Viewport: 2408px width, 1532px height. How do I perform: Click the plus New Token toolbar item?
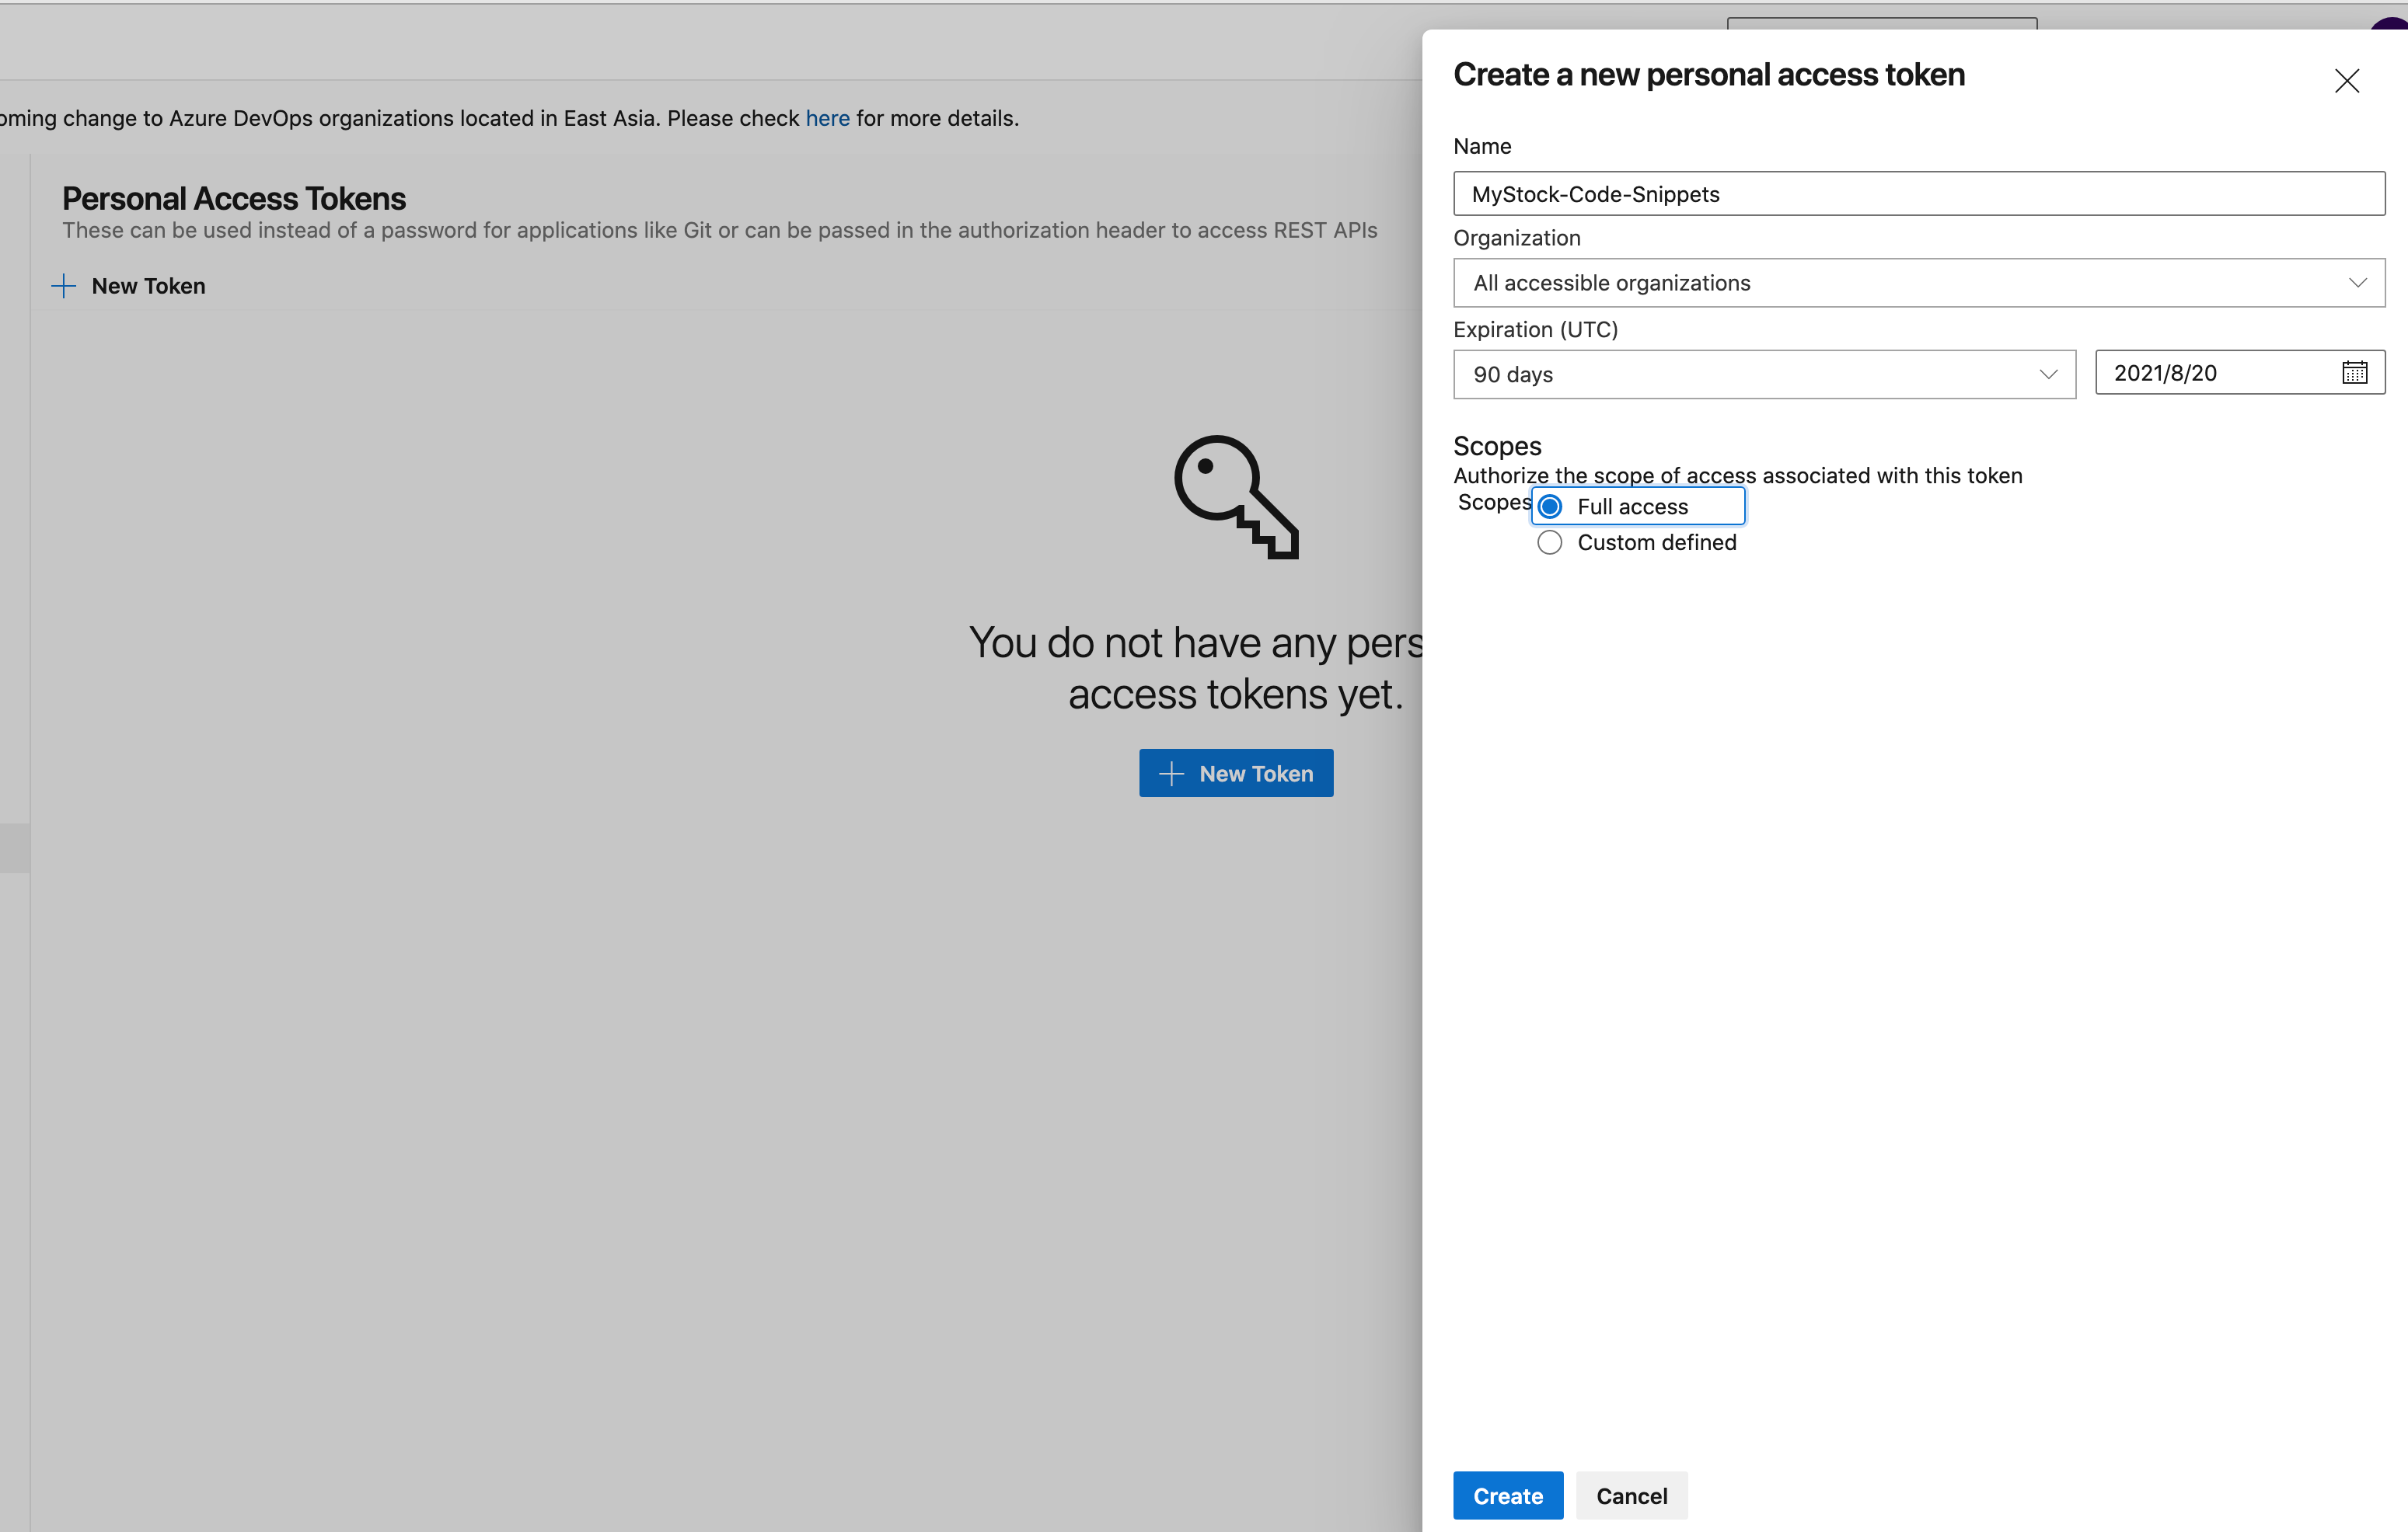(128, 286)
